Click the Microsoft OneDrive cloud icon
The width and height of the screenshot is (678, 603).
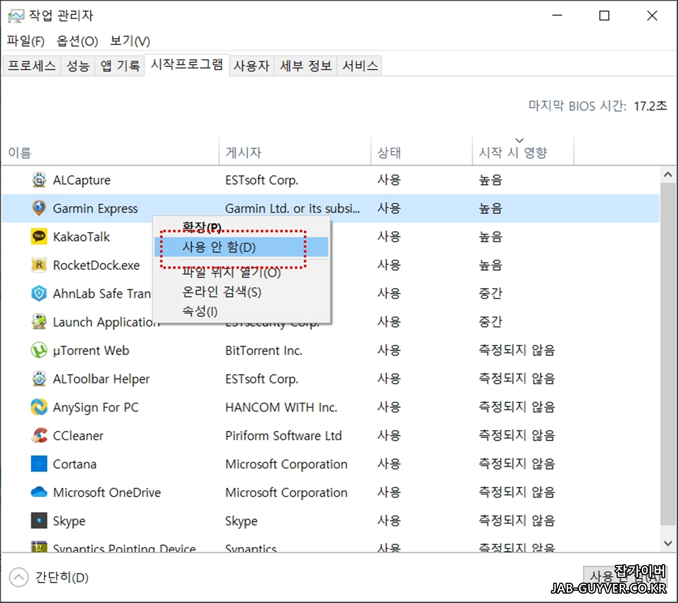[x=39, y=492]
